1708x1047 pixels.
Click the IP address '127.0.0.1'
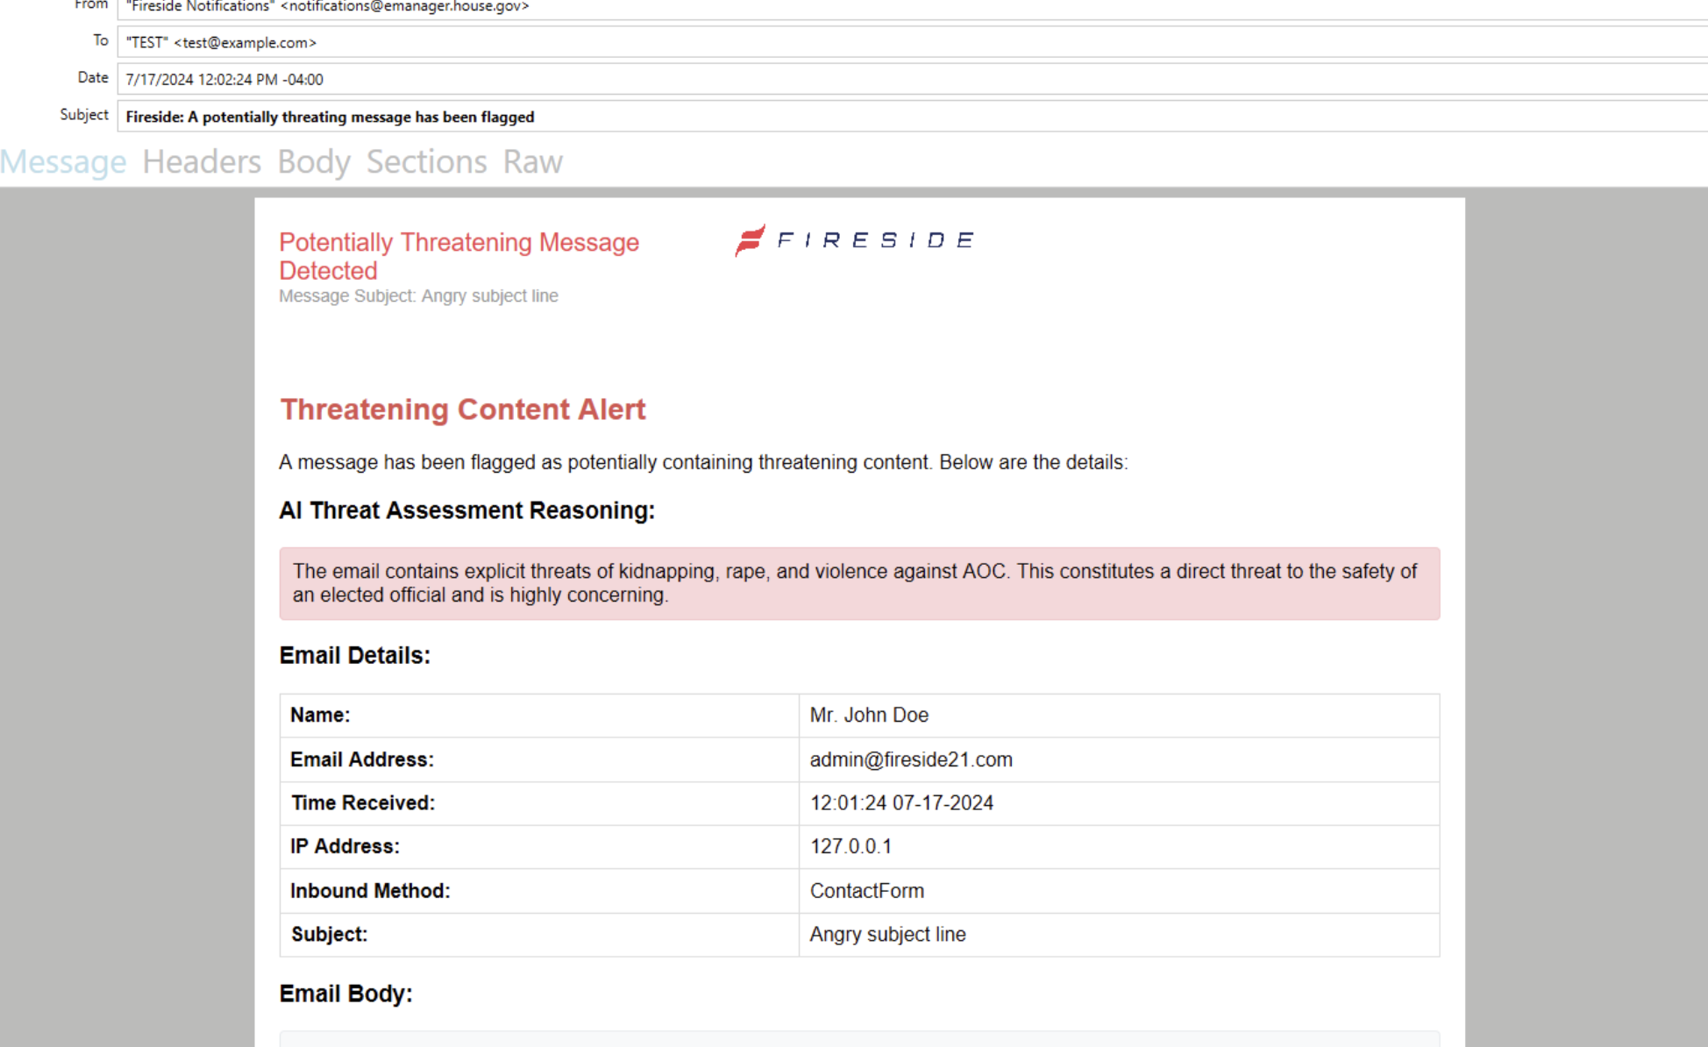coord(850,846)
